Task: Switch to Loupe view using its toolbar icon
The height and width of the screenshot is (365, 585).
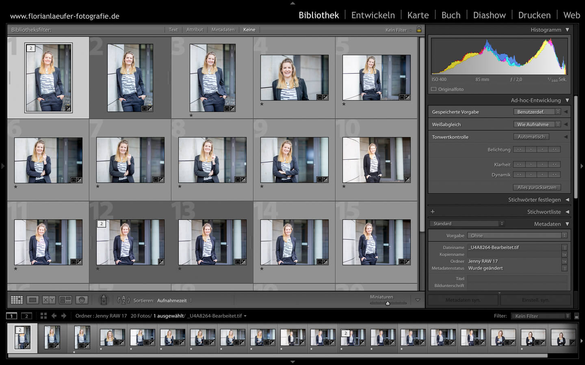Action: point(32,300)
